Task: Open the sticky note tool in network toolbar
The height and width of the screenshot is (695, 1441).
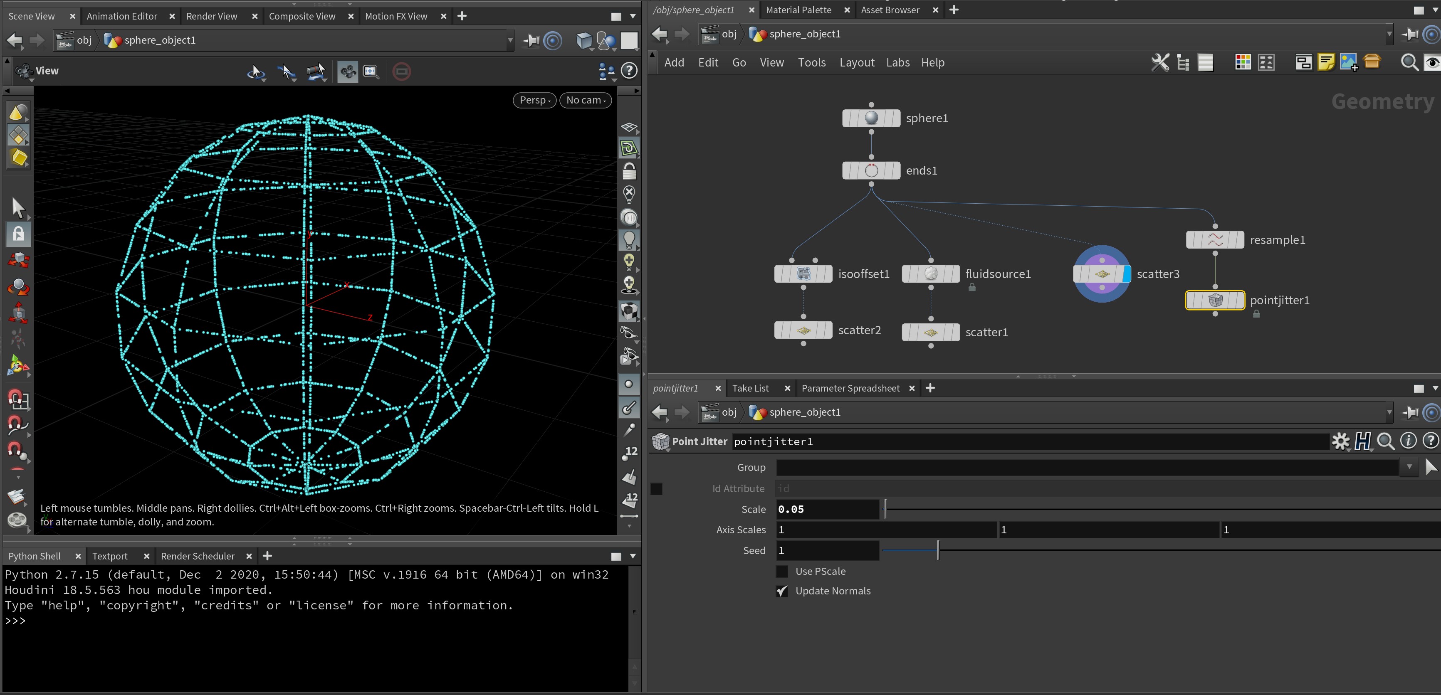Action: (x=1326, y=62)
